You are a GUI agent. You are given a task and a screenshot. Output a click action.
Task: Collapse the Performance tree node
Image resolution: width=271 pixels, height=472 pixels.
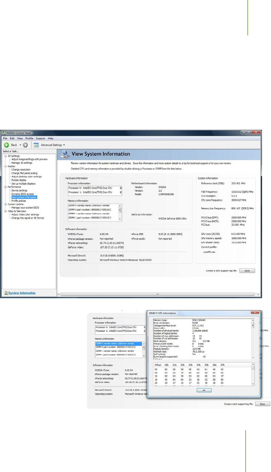pyautogui.click(x=5, y=187)
